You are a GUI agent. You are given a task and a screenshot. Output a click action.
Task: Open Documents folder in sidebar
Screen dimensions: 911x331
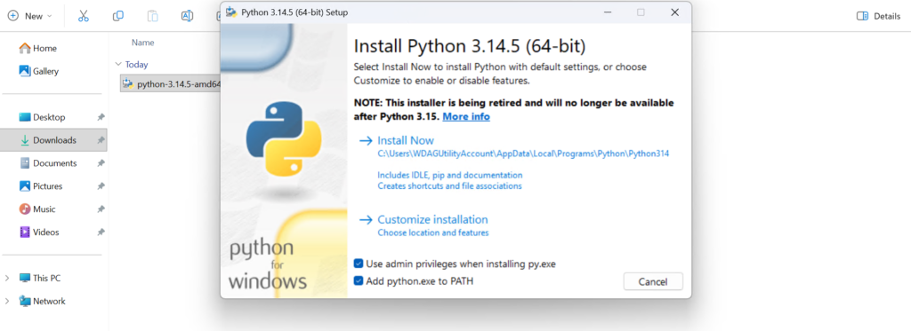point(54,163)
